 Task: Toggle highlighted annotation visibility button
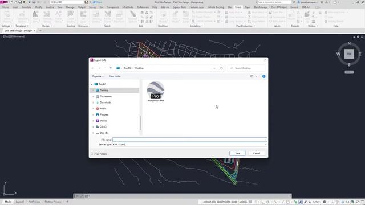(301, 202)
